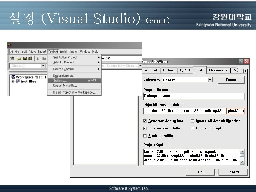Click the document icon left of File menu
The width and height of the screenshot is (256, 192).
click(11, 52)
